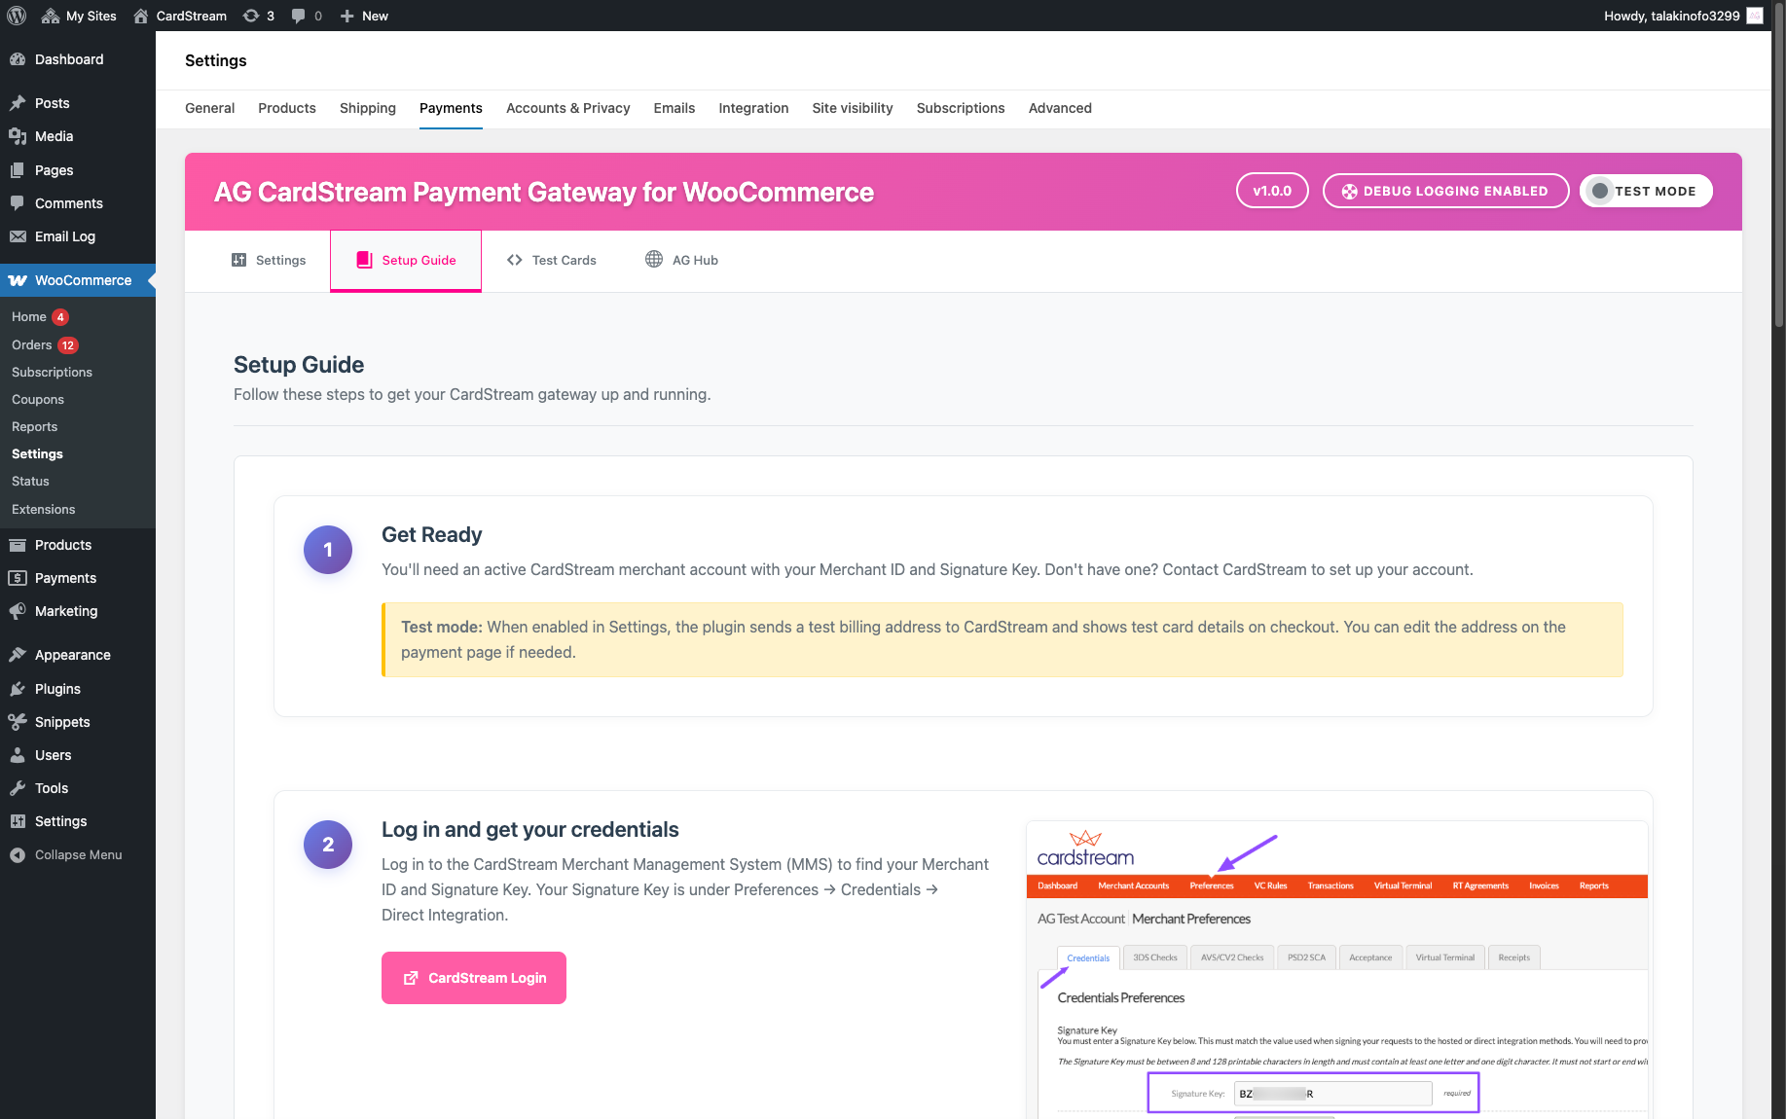Open the Shipping settings tab
The image size is (1786, 1119).
tap(367, 108)
